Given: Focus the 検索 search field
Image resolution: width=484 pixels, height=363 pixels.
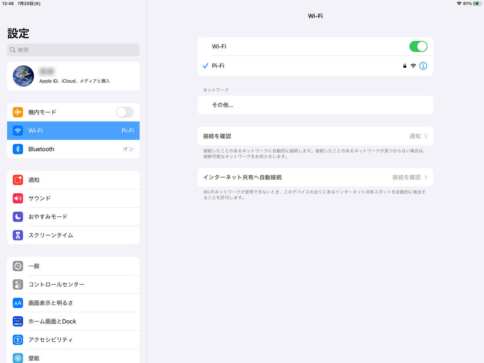Looking at the screenshot, I should pyautogui.click(x=73, y=50).
